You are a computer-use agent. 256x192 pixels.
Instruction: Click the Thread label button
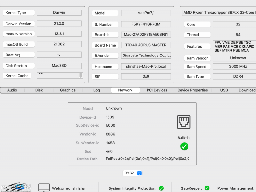197,35
